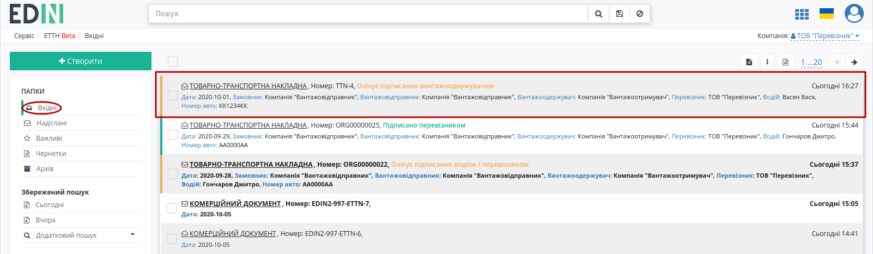This screenshot has height=254, width=873.
Task: Save the search with the floppy disk icon
Action: point(620,14)
